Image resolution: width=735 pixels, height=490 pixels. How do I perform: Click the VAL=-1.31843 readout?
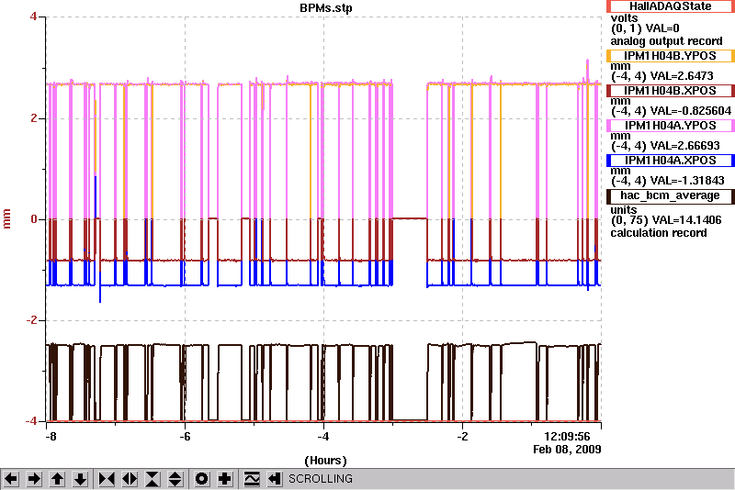687,181
